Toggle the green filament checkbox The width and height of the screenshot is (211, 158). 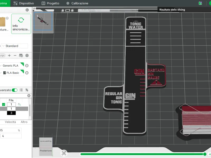4,104
